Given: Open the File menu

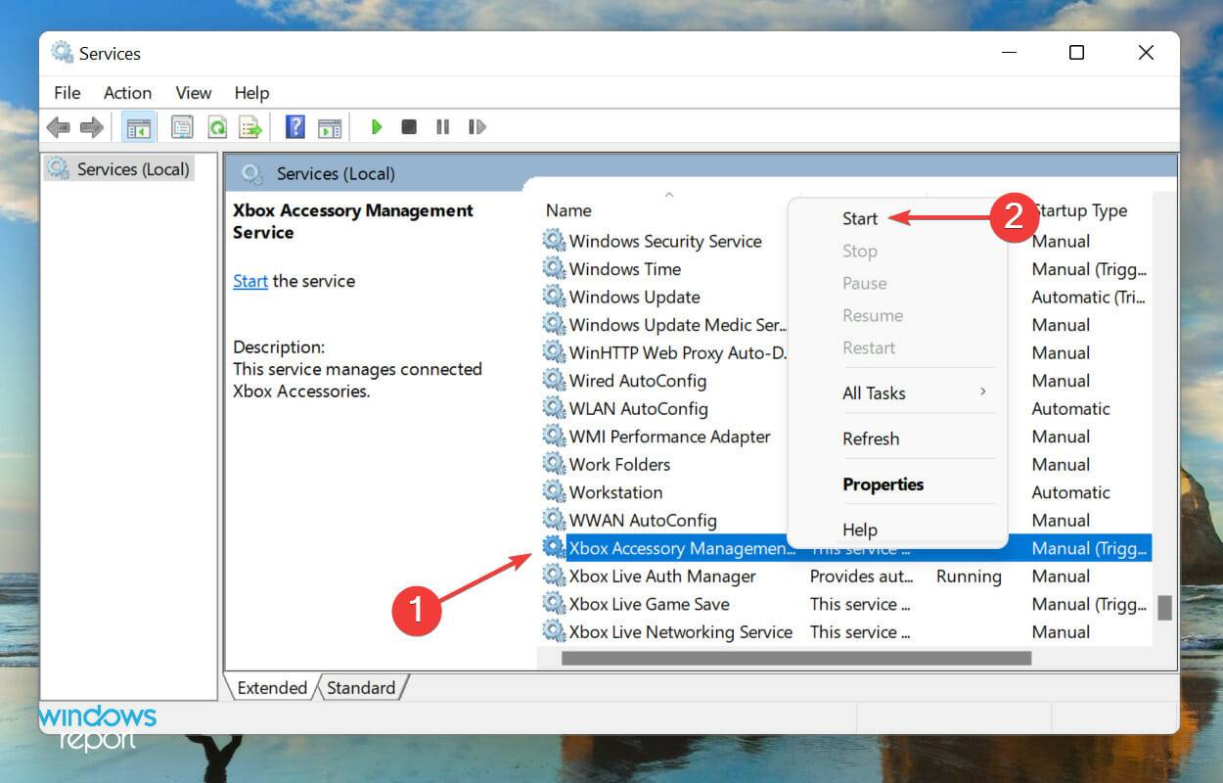Looking at the screenshot, I should click(x=68, y=93).
